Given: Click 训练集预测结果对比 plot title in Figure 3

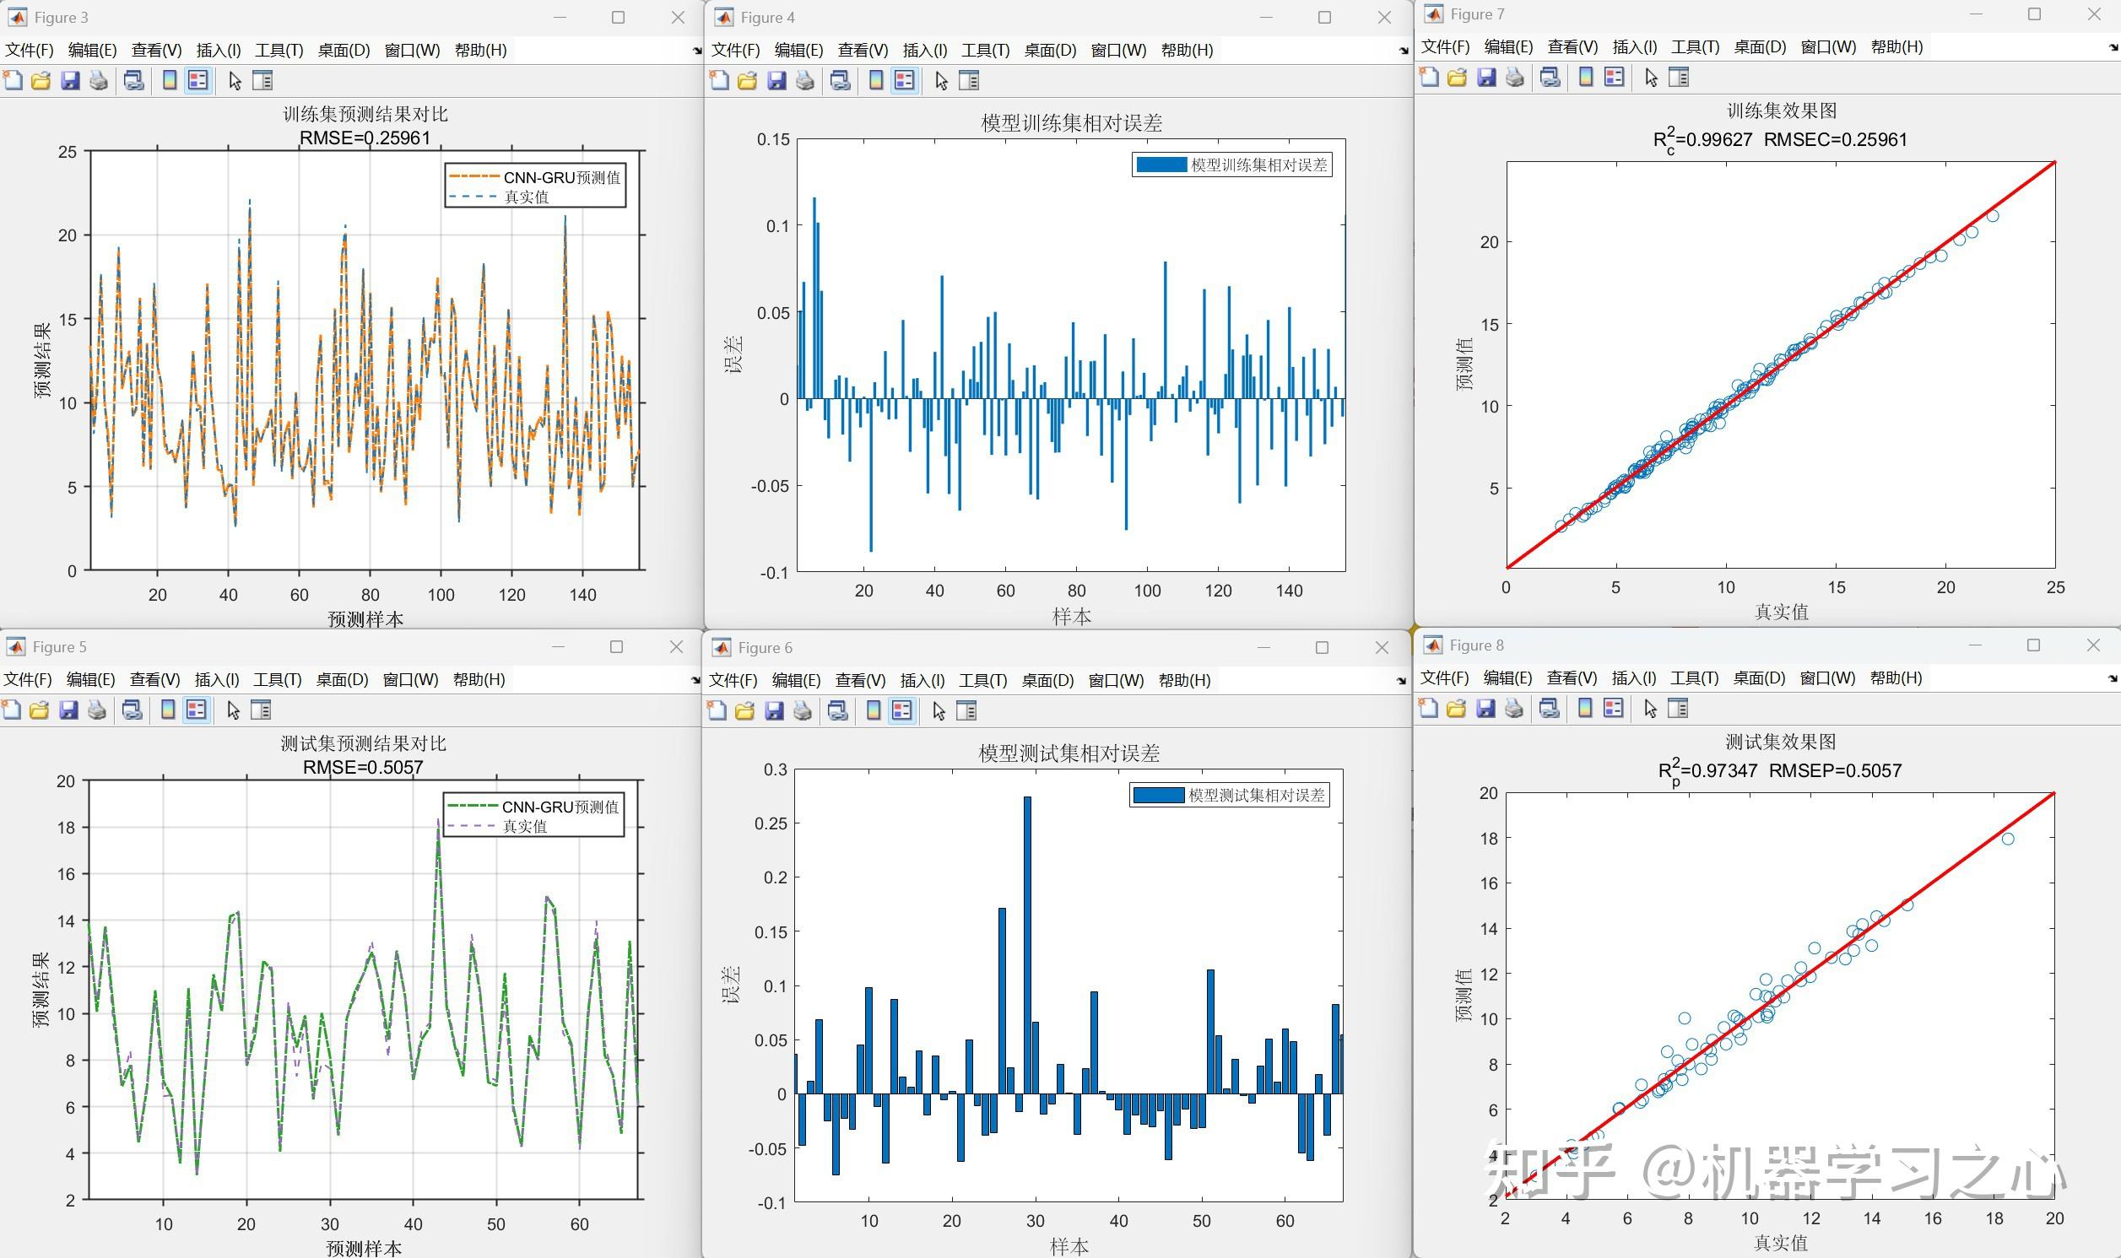Looking at the screenshot, I should (365, 114).
